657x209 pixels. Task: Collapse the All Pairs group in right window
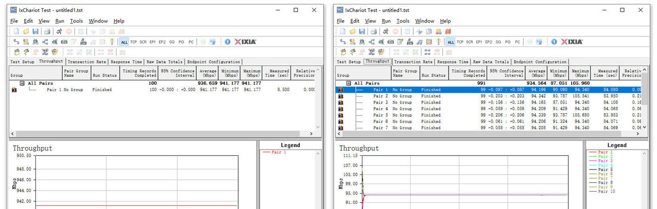pyautogui.click(x=349, y=83)
